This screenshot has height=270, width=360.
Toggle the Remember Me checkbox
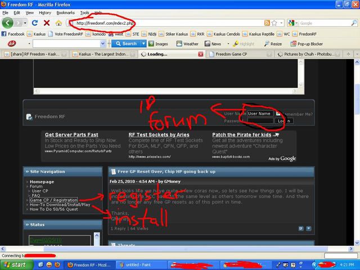278,114
